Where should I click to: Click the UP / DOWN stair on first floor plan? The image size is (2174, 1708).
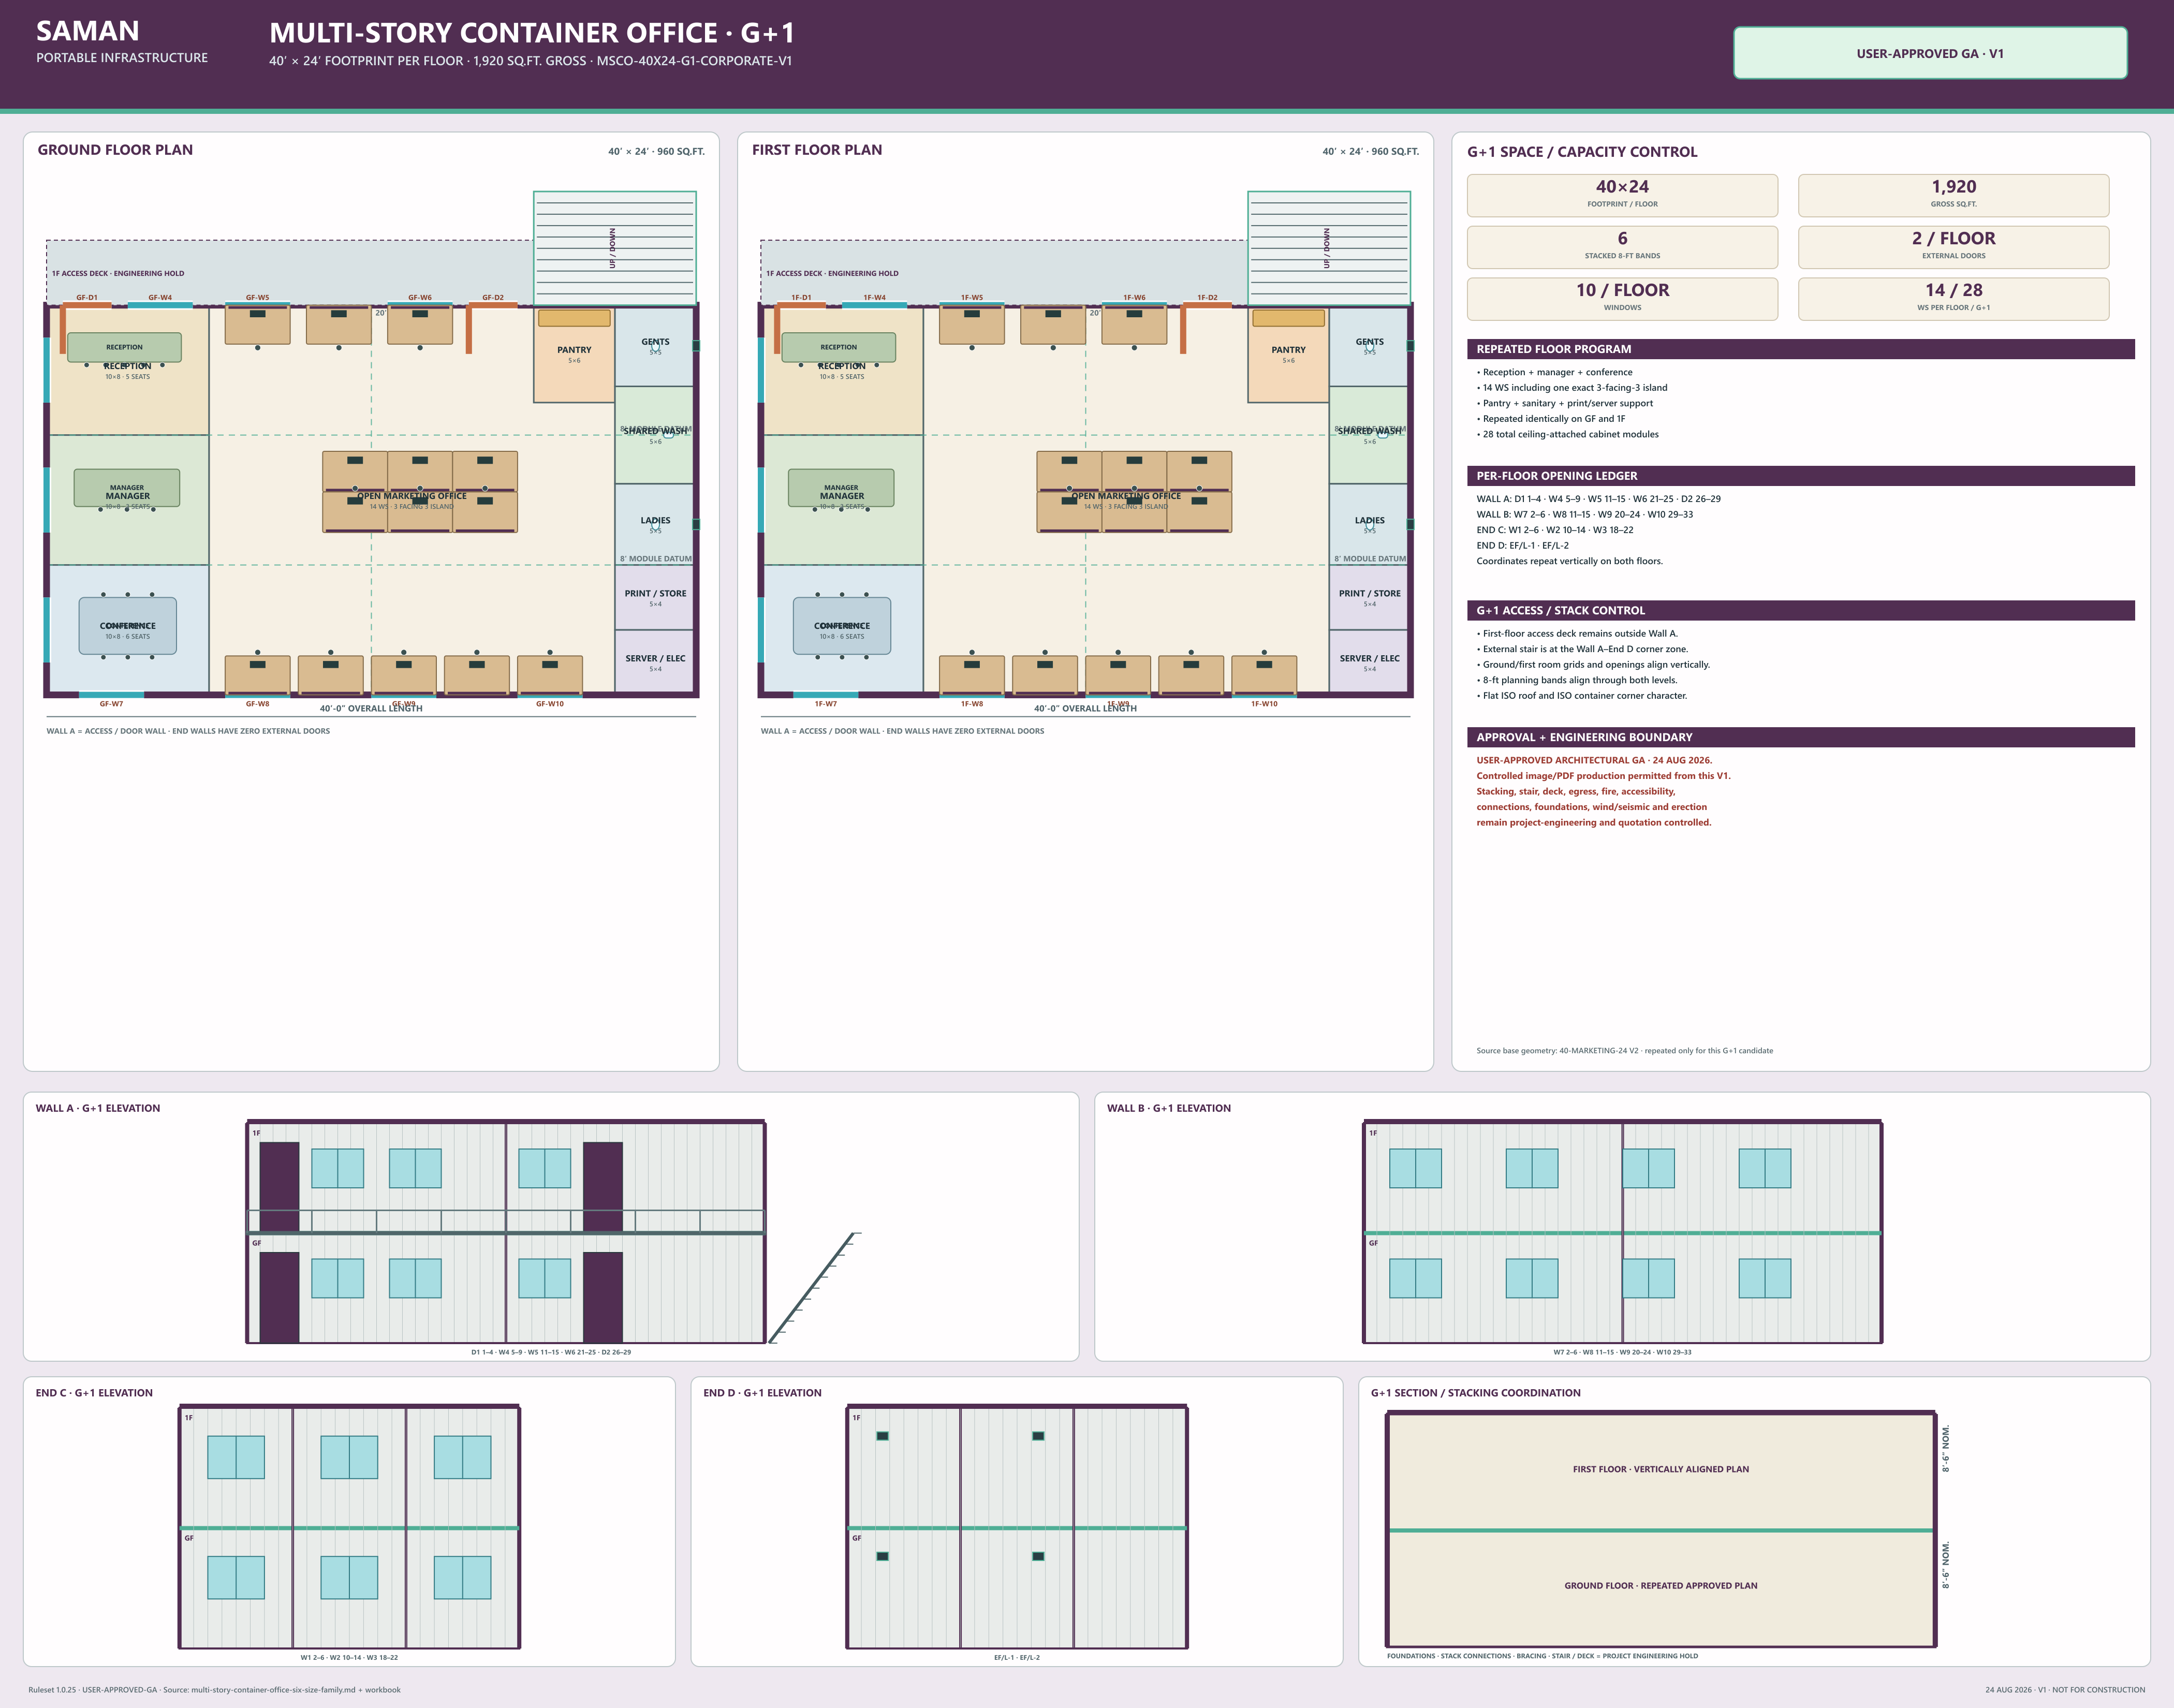pyautogui.click(x=1328, y=247)
